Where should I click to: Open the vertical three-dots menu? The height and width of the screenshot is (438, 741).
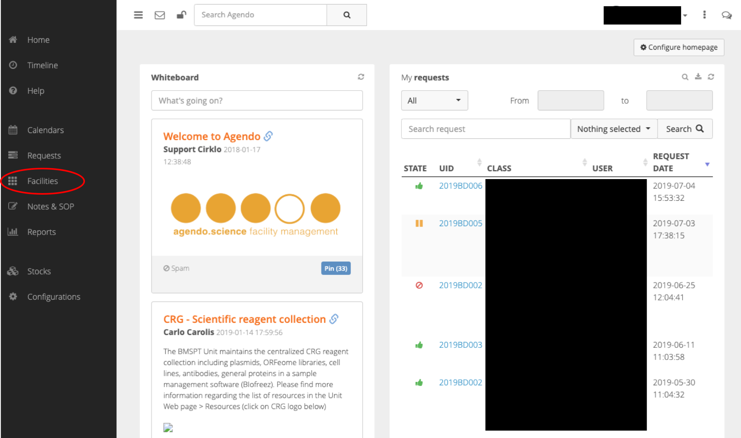point(704,15)
